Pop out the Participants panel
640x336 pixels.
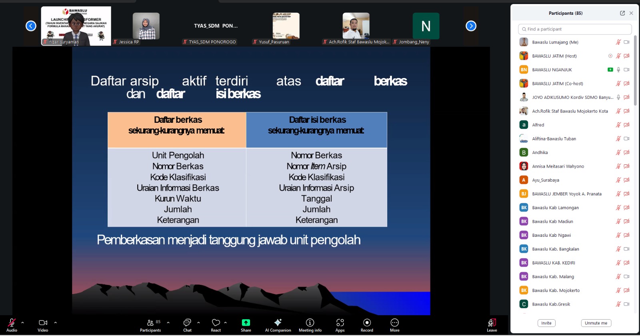(622, 13)
